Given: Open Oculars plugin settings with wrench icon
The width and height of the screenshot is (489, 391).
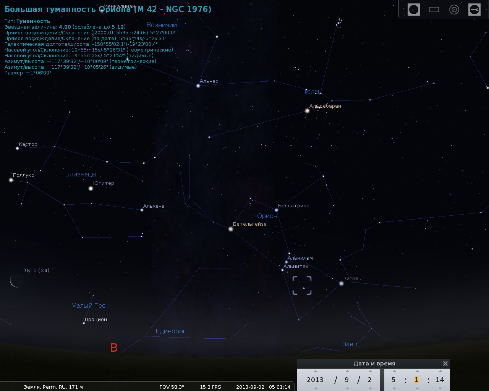Looking at the screenshot, I should point(474,10).
